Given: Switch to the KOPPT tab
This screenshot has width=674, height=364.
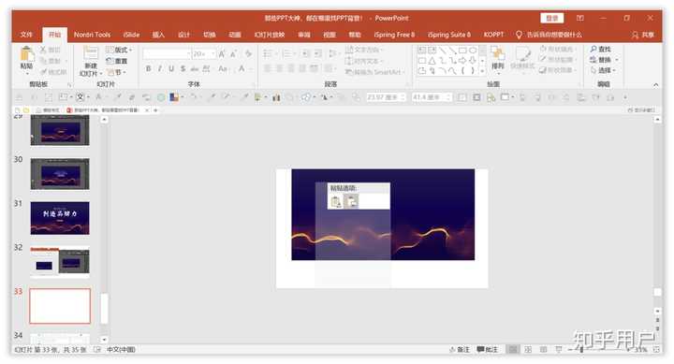Looking at the screenshot, I should coord(493,35).
